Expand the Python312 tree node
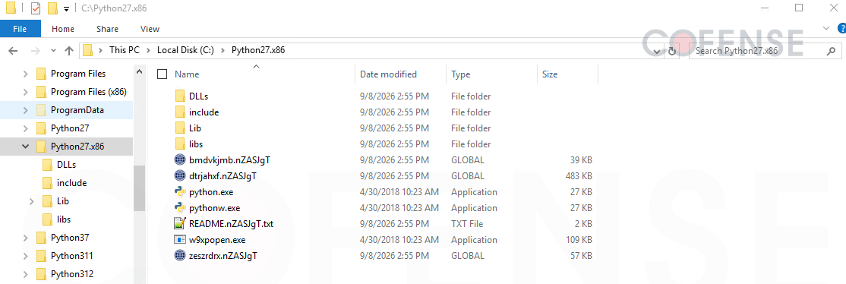 tap(25, 273)
